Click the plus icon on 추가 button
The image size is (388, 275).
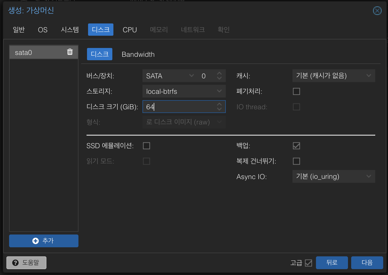pos(35,241)
